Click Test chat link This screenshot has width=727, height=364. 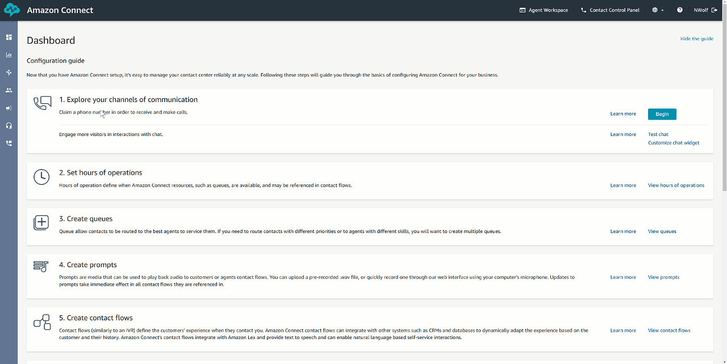click(x=658, y=134)
